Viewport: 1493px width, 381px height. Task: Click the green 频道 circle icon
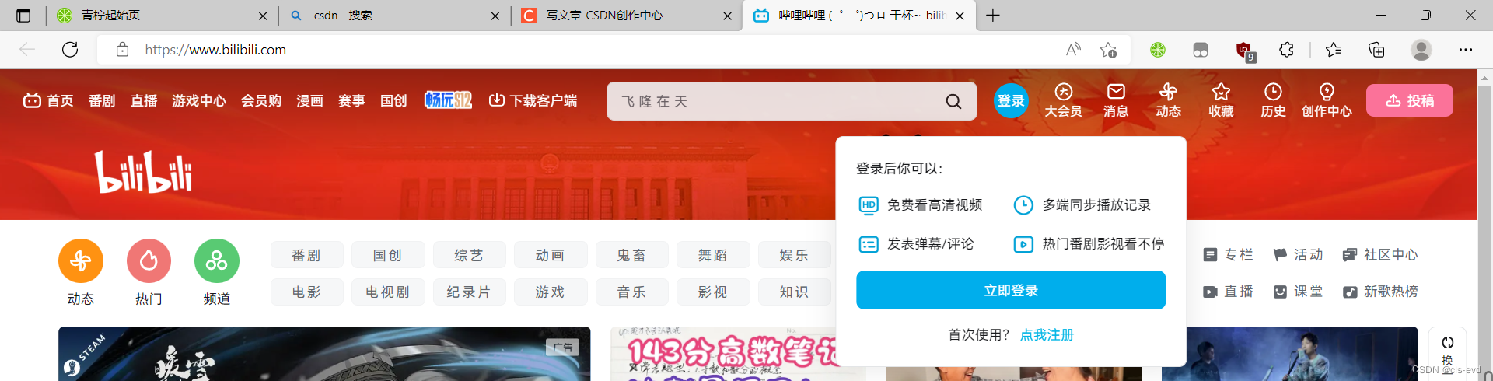point(217,261)
